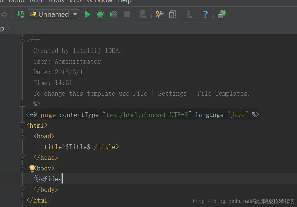
Task: Open the Window menu
Action: [x=99, y=1]
